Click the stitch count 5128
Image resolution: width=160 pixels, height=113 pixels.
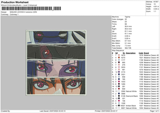[123, 96]
